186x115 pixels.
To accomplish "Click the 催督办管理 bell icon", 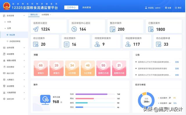I will (4, 61).
